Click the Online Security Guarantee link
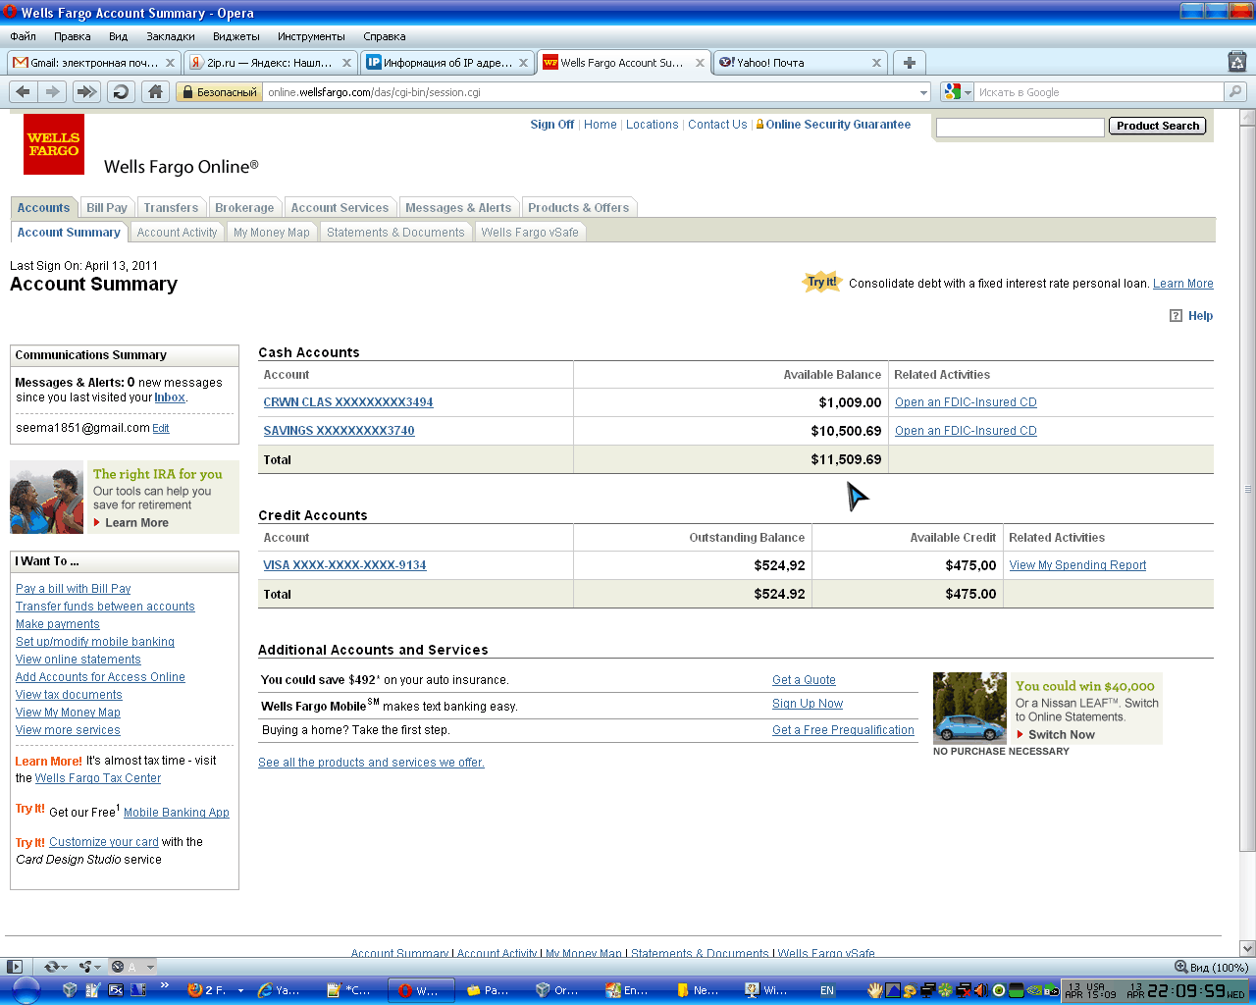Screen dimensions: 1256x1005 [838, 125]
